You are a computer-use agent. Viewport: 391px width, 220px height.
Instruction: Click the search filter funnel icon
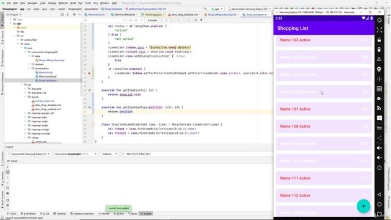coord(201,20)
